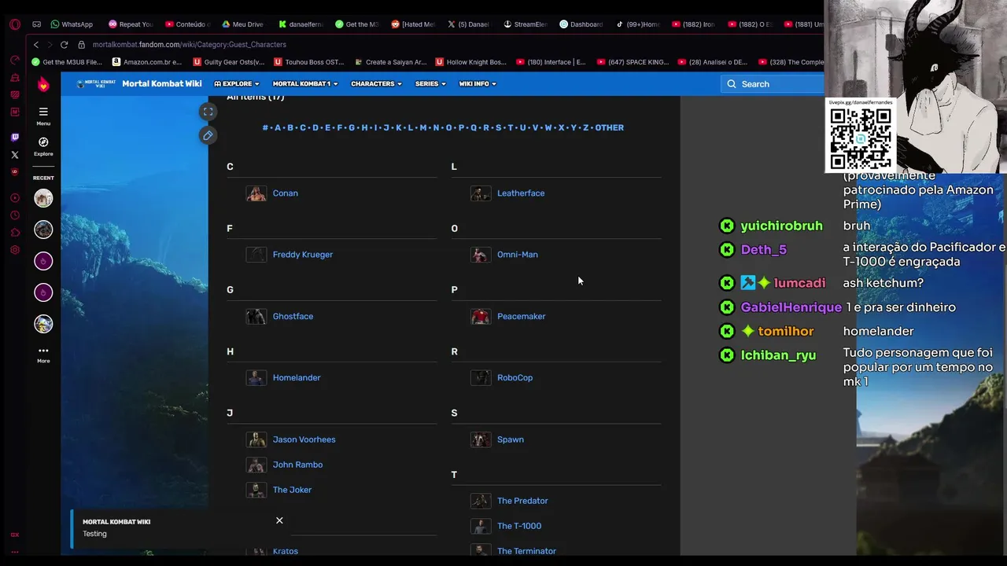Open the Twitch sidebar icon
This screenshot has width=1007, height=566.
point(15,138)
